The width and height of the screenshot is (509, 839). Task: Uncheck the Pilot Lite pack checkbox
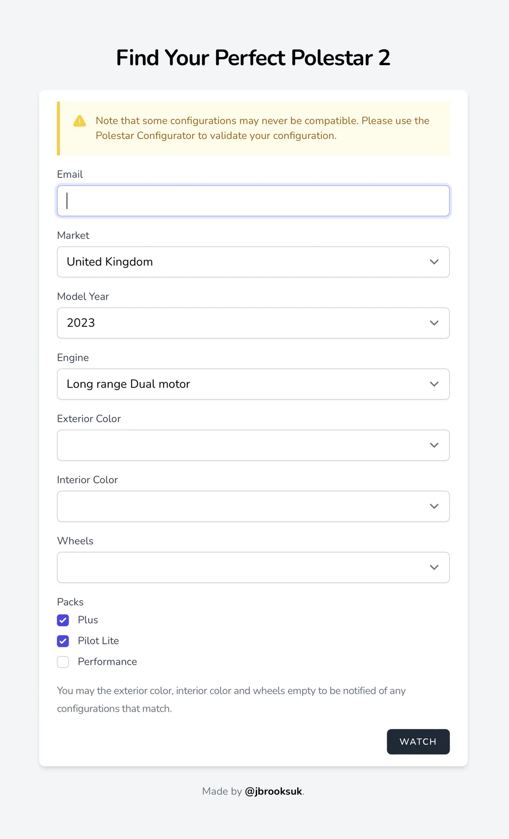63,641
